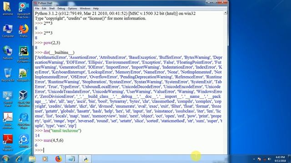This screenshot has height=163, width=291.
Task: Switch to the notepad-like taskbar window
Action: (x=72, y=159)
